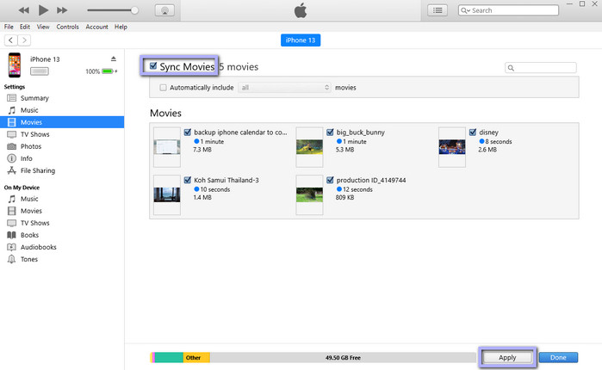Image resolution: width=602 pixels, height=370 pixels.
Task: Select the big_buck_bunny thumbnail
Action: coord(309,147)
